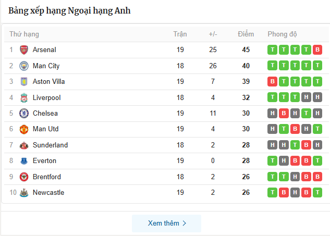Viewport: 330px width, 236px height.
Task: Open the Arsenal team name link
Action: [44, 50]
